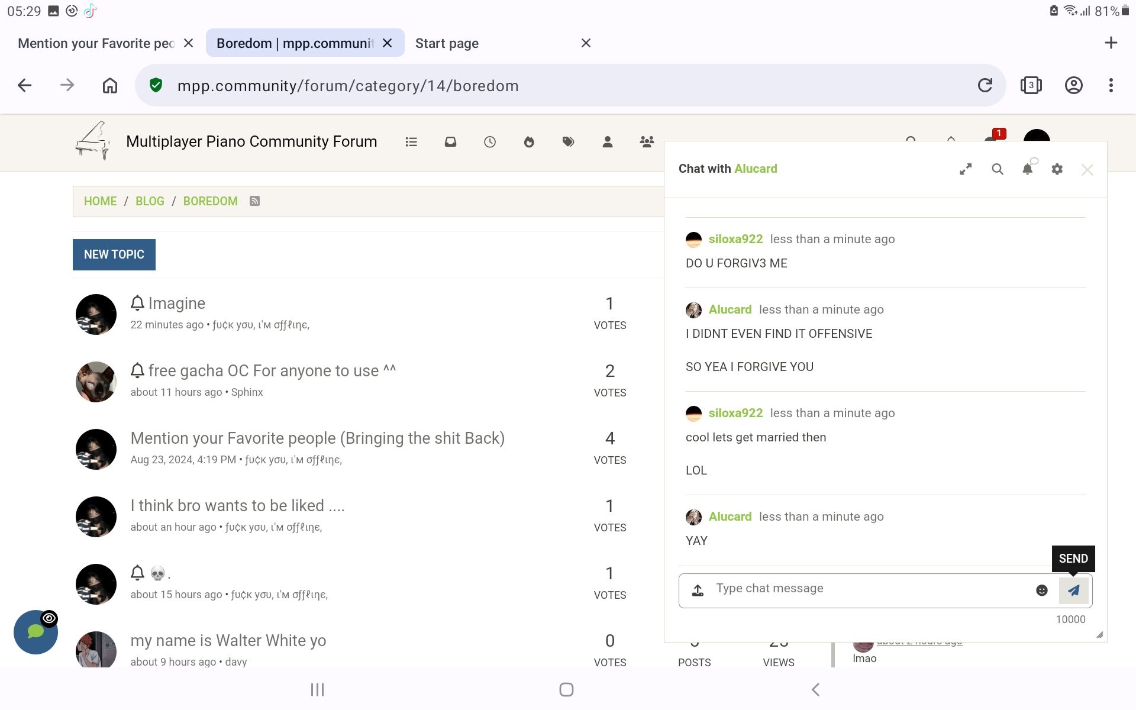The height and width of the screenshot is (710, 1136).
Task: Click the upload file icon in chat box
Action: 698,590
